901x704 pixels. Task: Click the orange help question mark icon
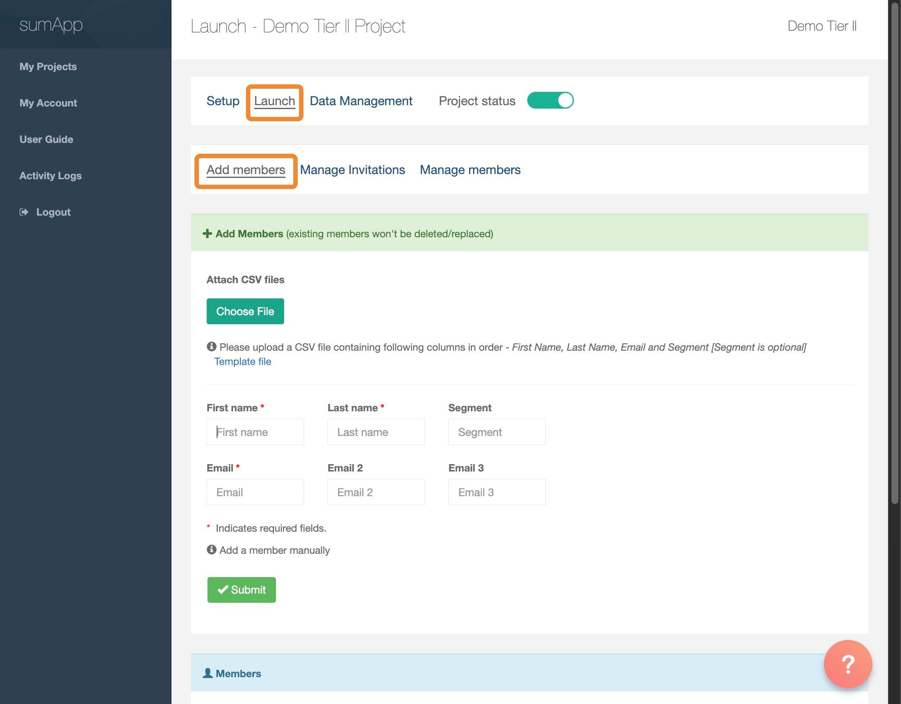pos(847,664)
